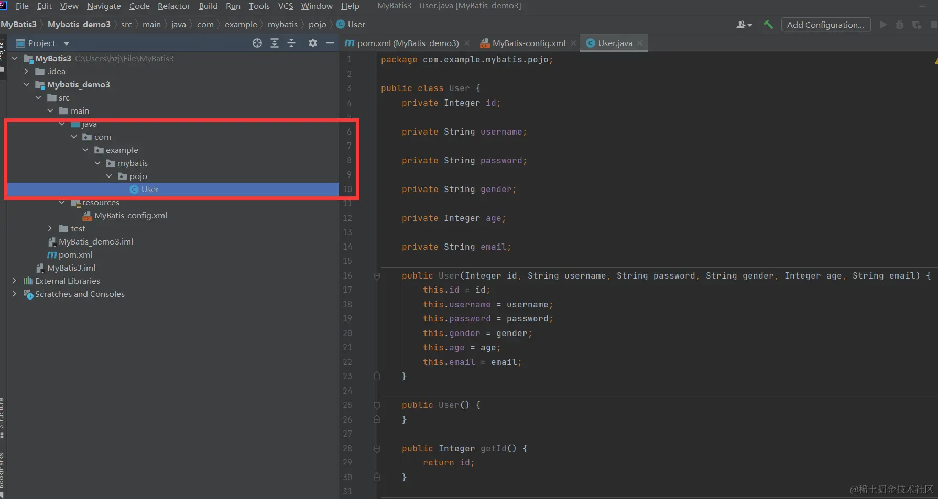Collapse the main folder
The image size is (938, 499).
(x=50, y=110)
